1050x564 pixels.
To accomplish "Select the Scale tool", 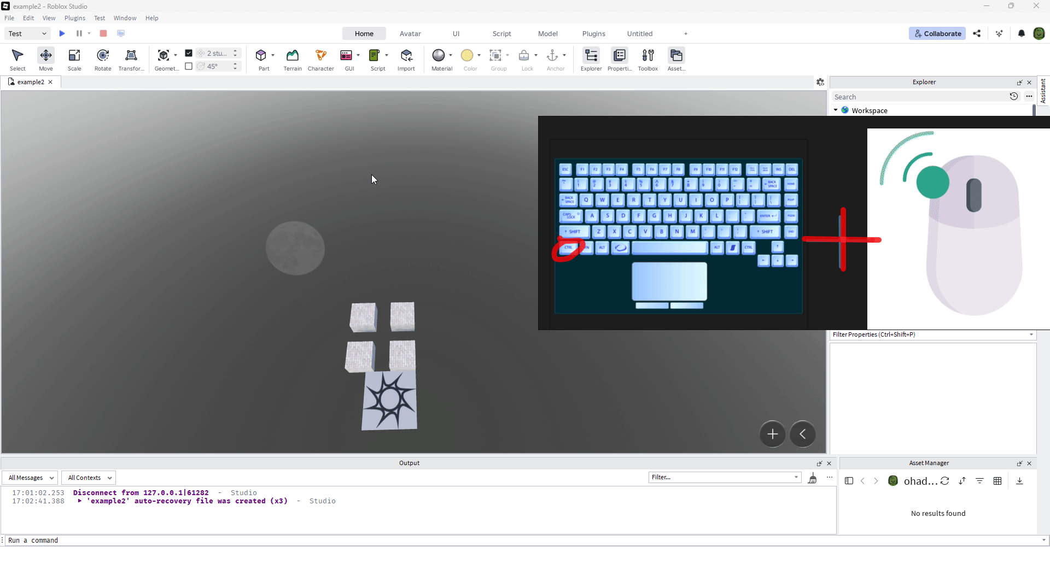I will (74, 59).
